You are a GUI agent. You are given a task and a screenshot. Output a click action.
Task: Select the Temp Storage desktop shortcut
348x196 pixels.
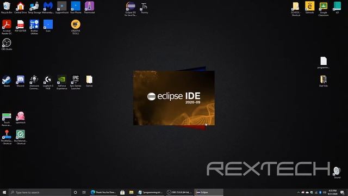pyautogui.click(x=34, y=8)
